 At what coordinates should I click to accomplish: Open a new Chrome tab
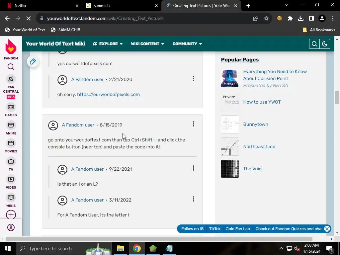pos(248,6)
